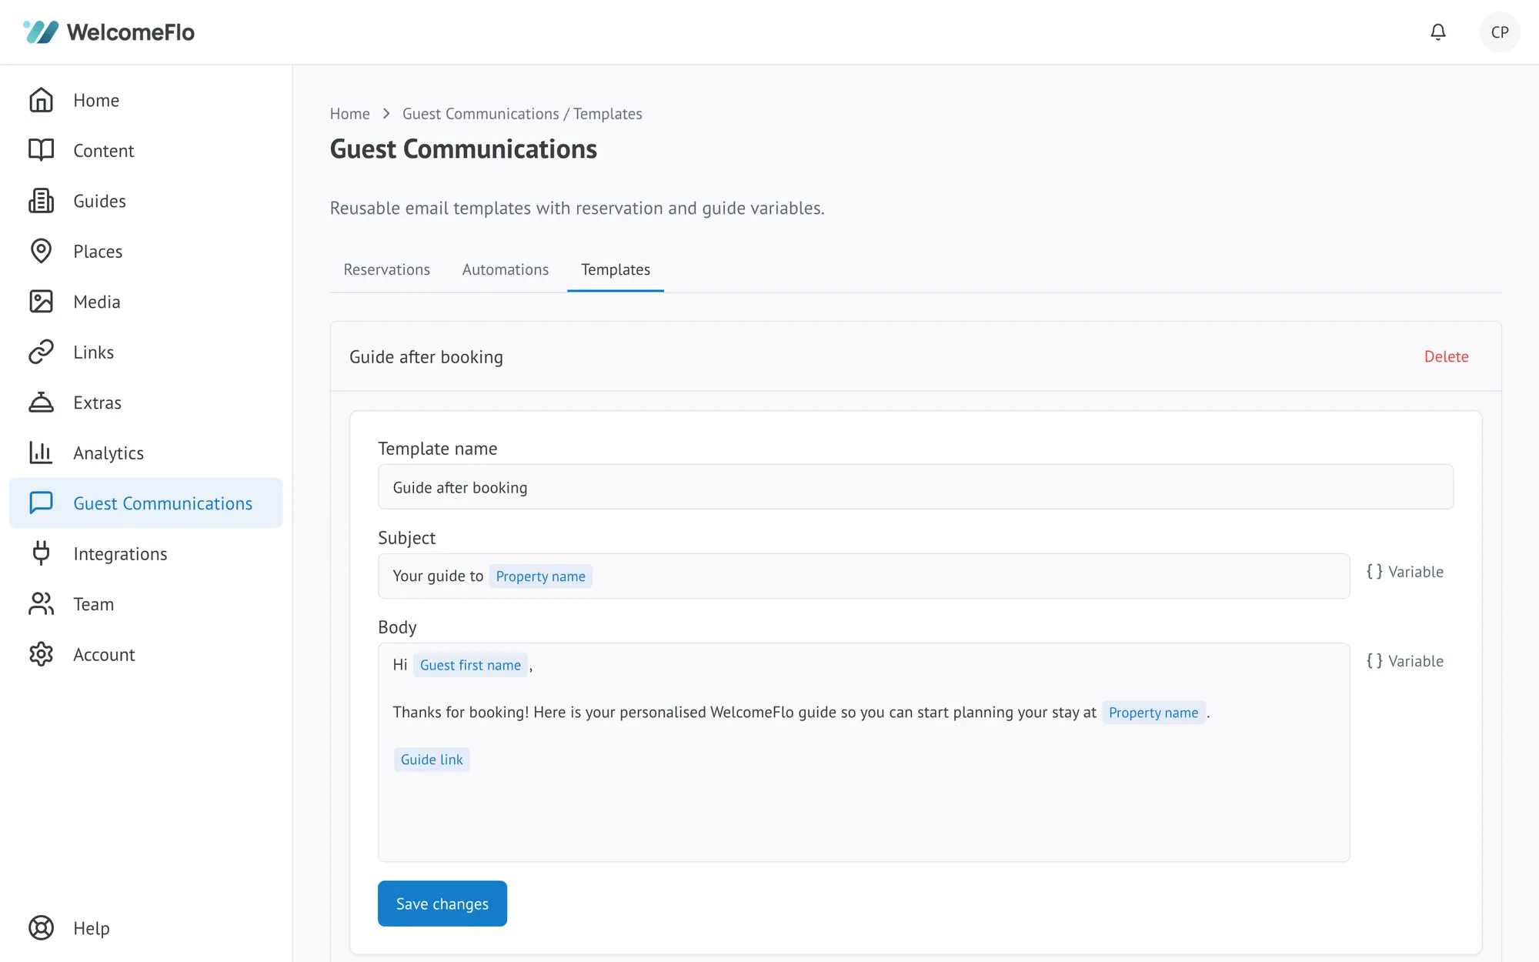Click empty area of Body editor
Screen dimensions: 1539x962
pyautogui.click(x=863, y=816)
